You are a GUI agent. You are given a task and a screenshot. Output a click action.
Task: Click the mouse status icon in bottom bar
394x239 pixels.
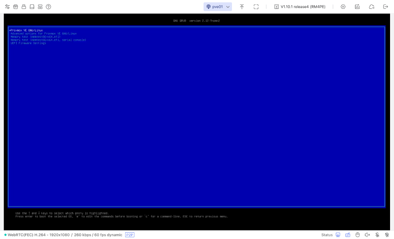tap(358, 235)
